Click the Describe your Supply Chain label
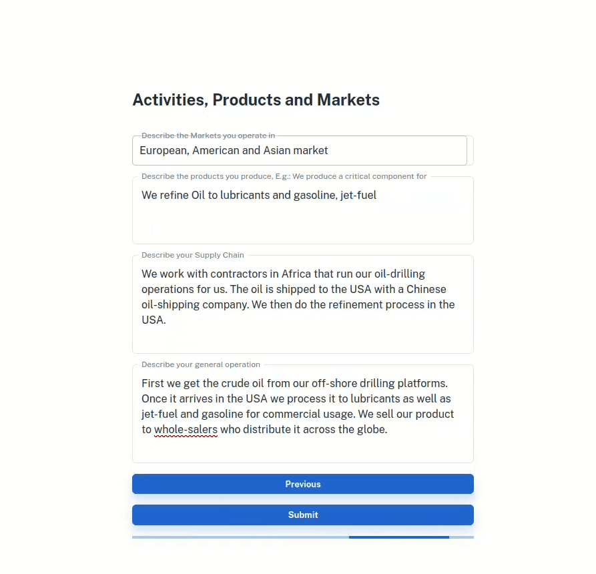This screenshot has width=596, height=574. pyautogui.click(x=193, y=255)
